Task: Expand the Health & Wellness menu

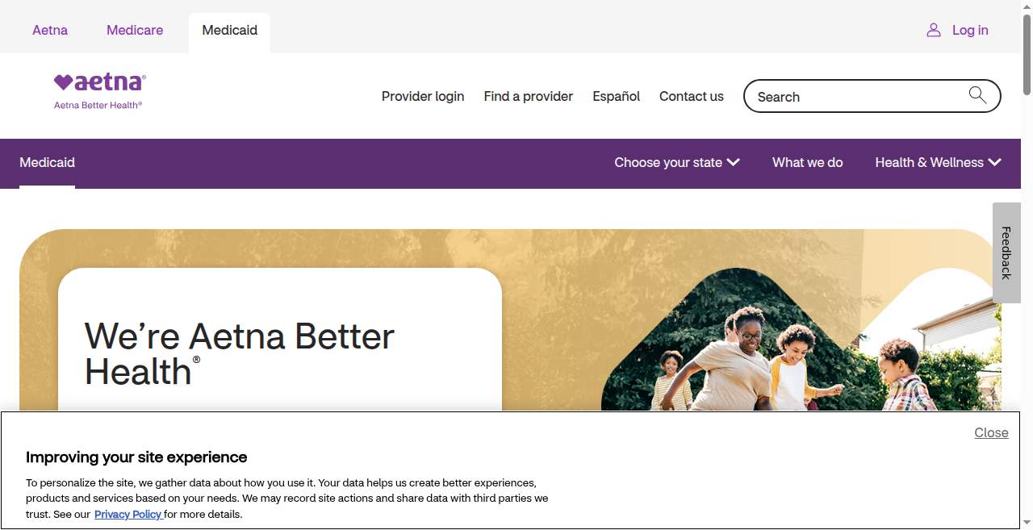Action: tap(938, 162)
